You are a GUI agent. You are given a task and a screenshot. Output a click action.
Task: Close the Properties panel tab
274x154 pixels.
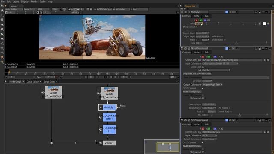point(197,6)
